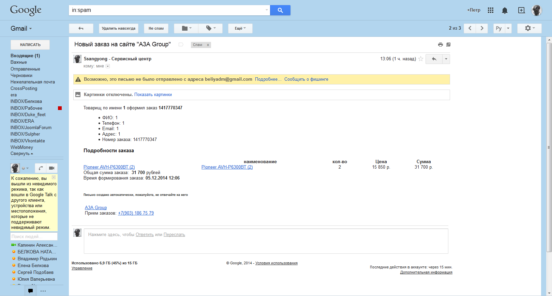The width and height of the screenshot is (552, 296).
Task: Click the phishing warning triangle icon
Action: tap(78, 79)
